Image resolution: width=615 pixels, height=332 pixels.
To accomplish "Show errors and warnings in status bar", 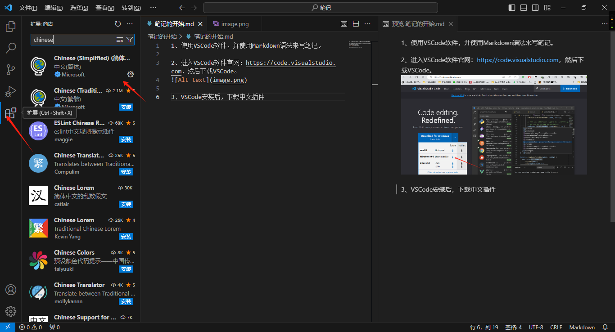I will tap(31, 328).
